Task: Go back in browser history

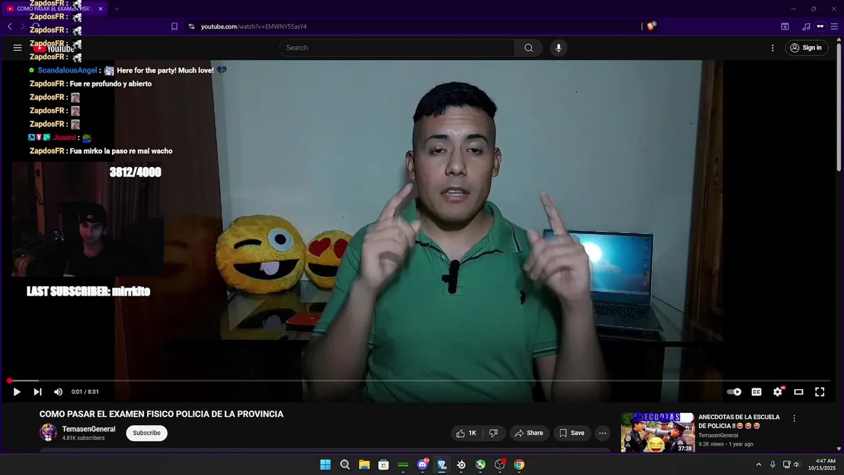Action: pos(10,26)
